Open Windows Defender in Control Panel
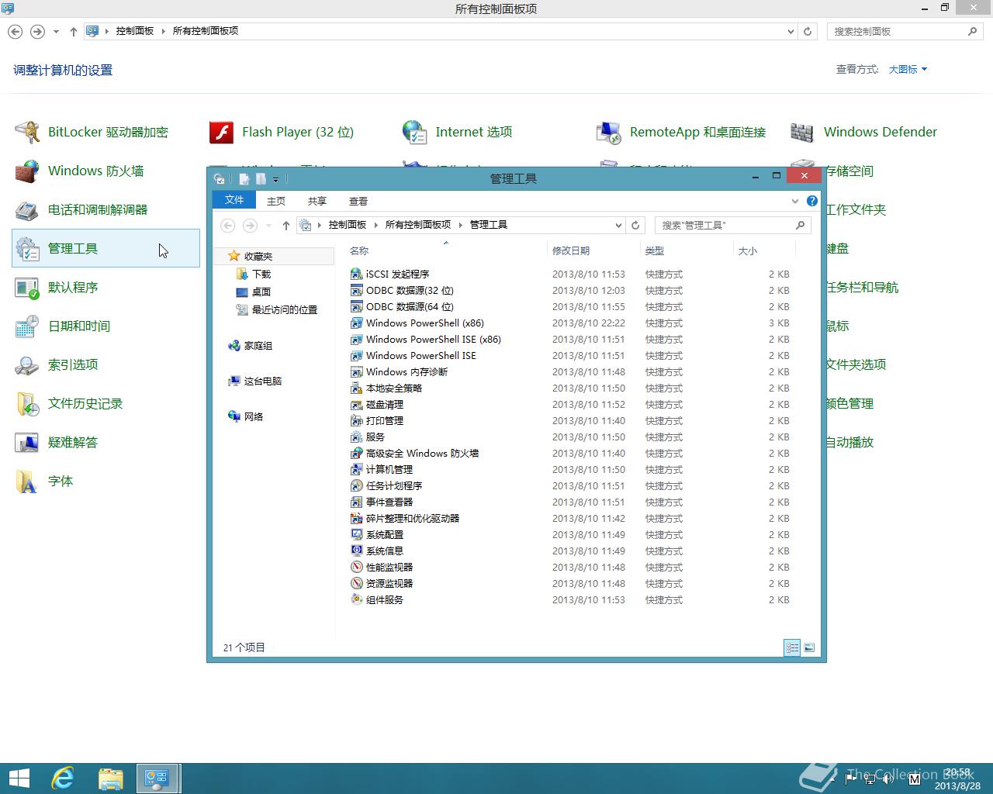 (x=863, y=132)
